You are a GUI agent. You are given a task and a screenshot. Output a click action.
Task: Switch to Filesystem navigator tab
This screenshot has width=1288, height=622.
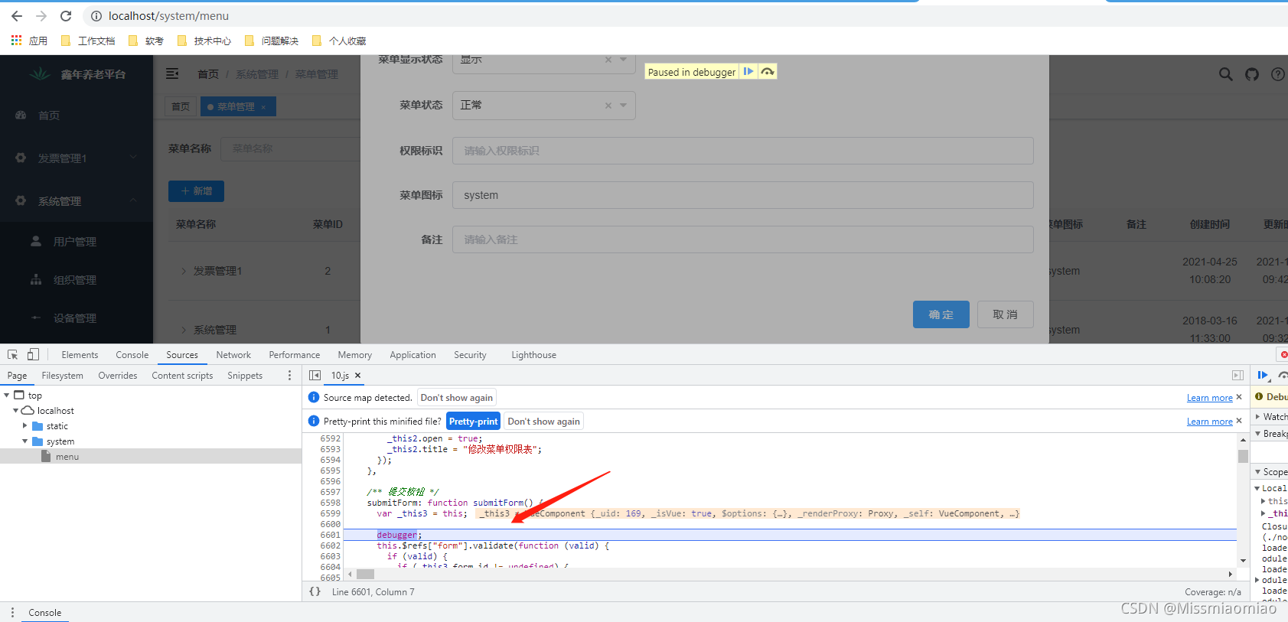63,376
